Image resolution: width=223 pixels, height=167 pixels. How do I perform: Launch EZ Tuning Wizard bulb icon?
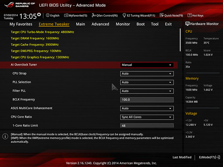[124, 15]
